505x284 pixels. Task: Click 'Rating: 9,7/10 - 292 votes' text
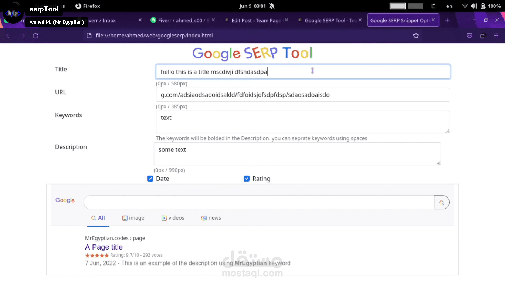[x=136, y=255]
